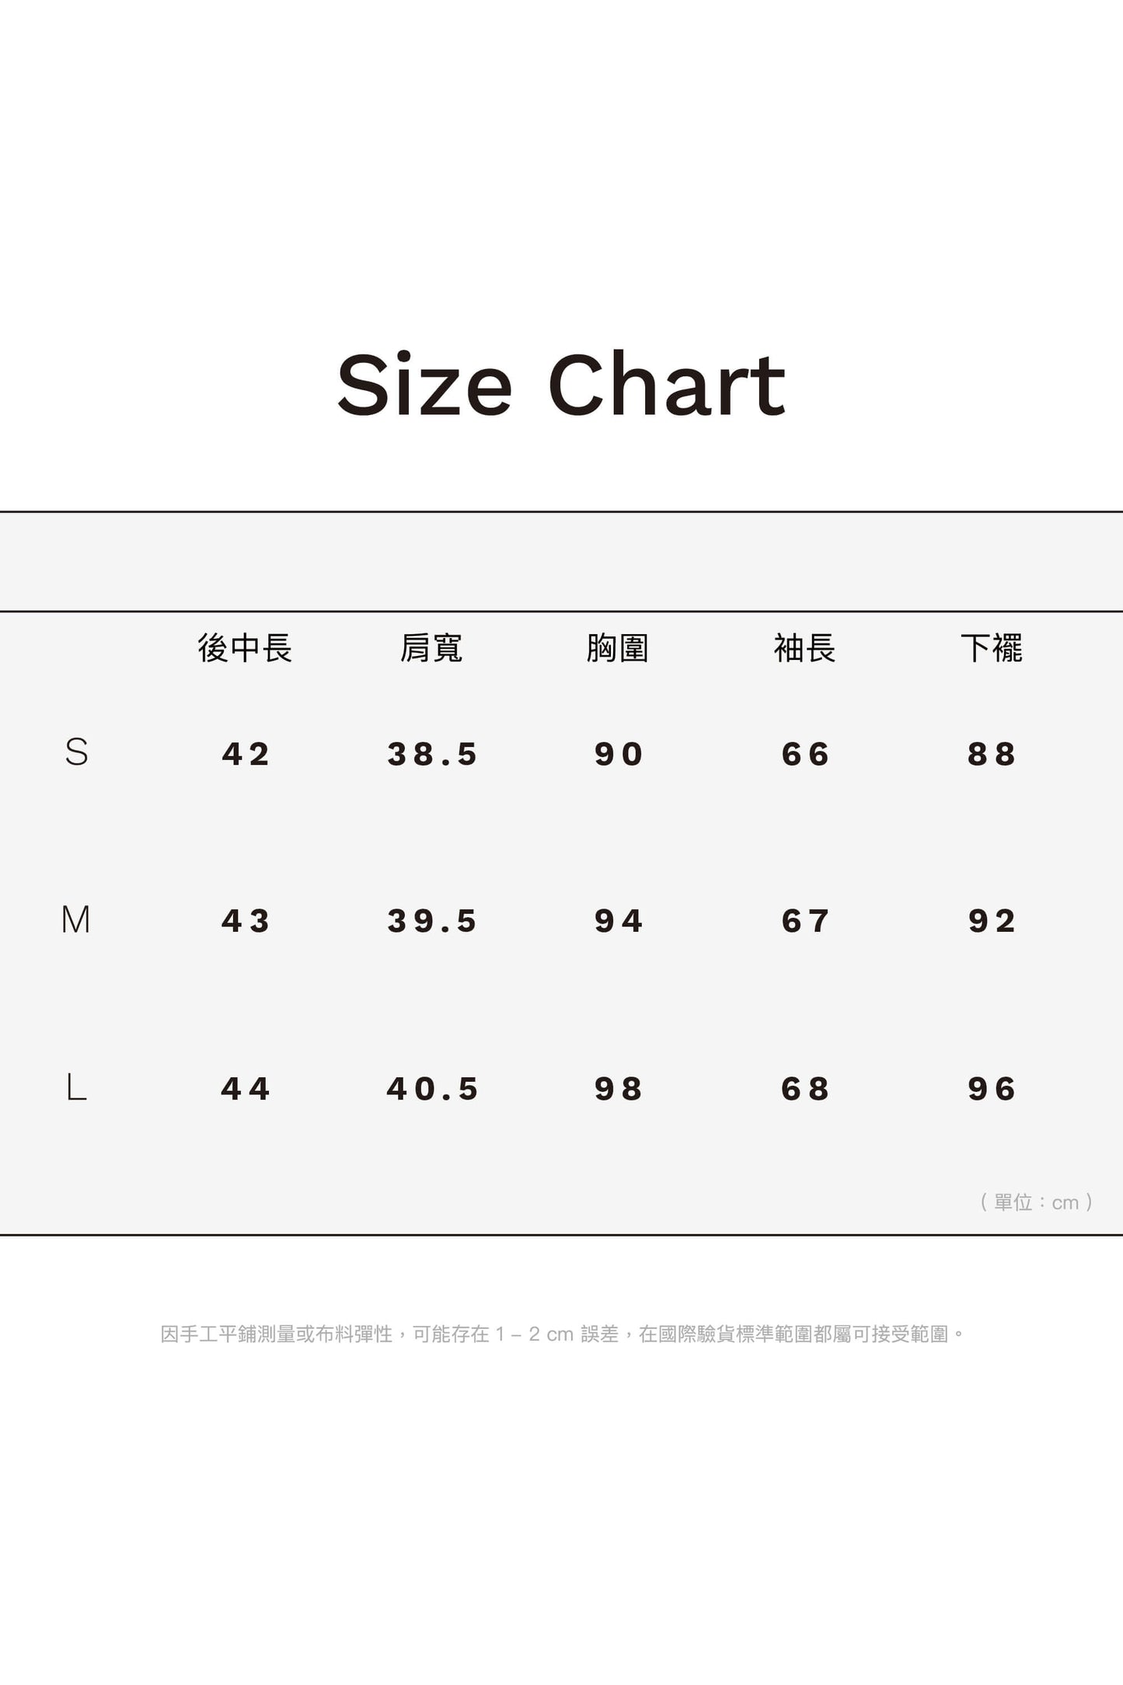This screenshot has height=1685, width=1123.
Task: Click the 肩寬 column header
Action: (x=431, y=648)
